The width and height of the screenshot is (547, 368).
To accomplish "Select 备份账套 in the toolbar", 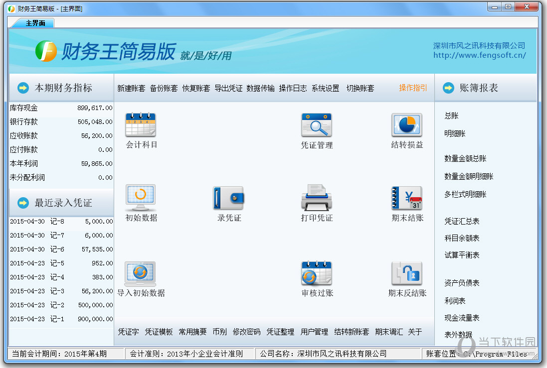I will click(164, 88).
